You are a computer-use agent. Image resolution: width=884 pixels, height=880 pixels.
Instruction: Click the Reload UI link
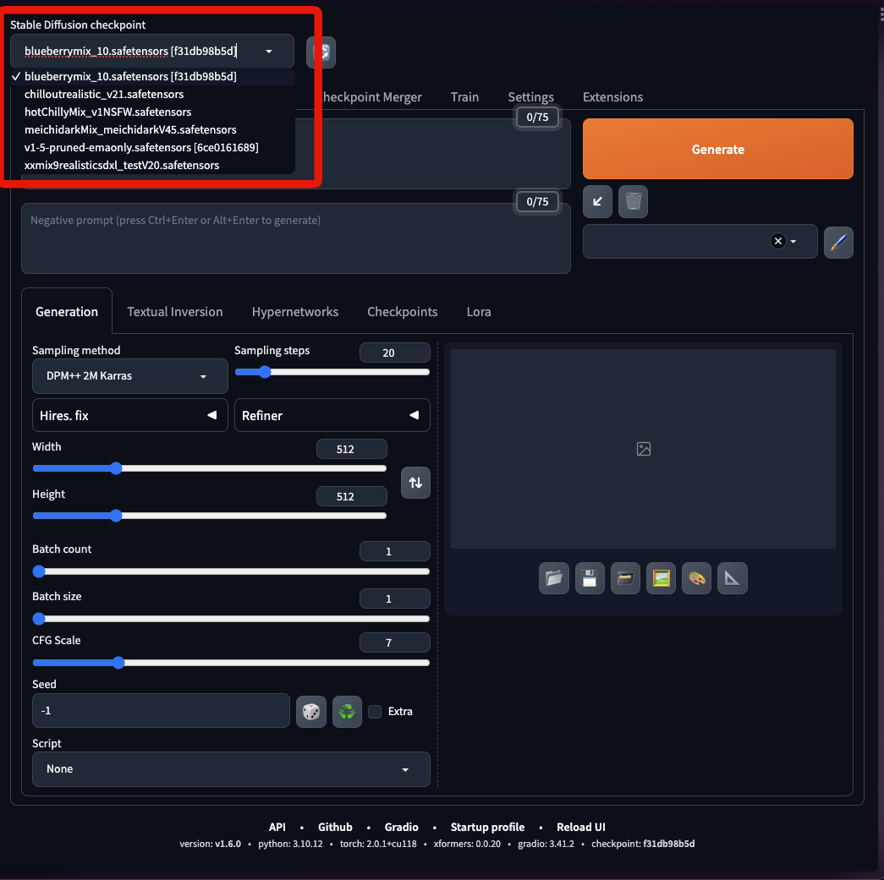pos(580,827)
